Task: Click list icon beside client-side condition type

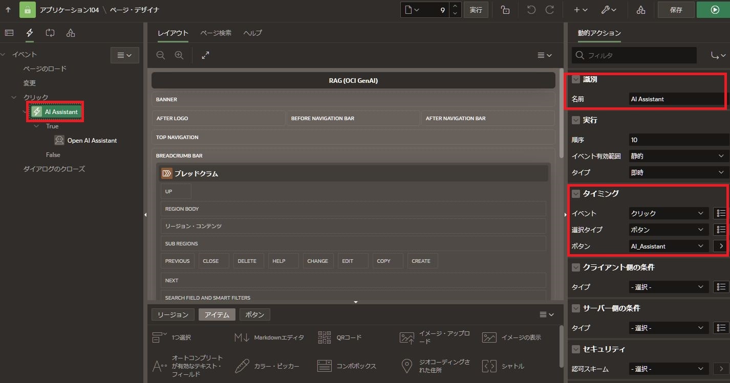Action: click(721, 287)
